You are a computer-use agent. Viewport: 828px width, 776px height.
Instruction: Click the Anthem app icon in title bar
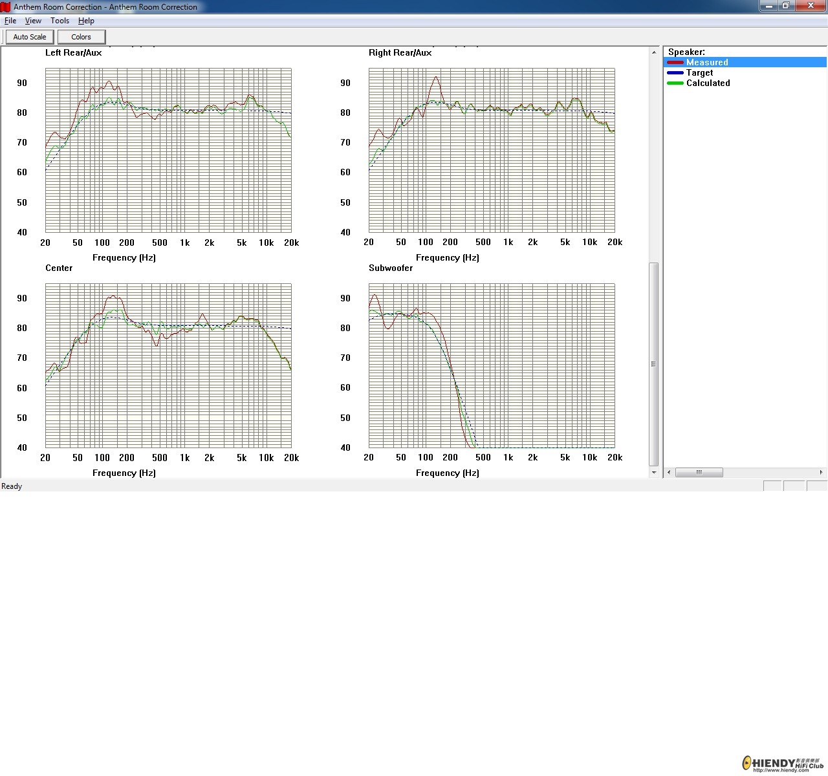coord(6,6)
